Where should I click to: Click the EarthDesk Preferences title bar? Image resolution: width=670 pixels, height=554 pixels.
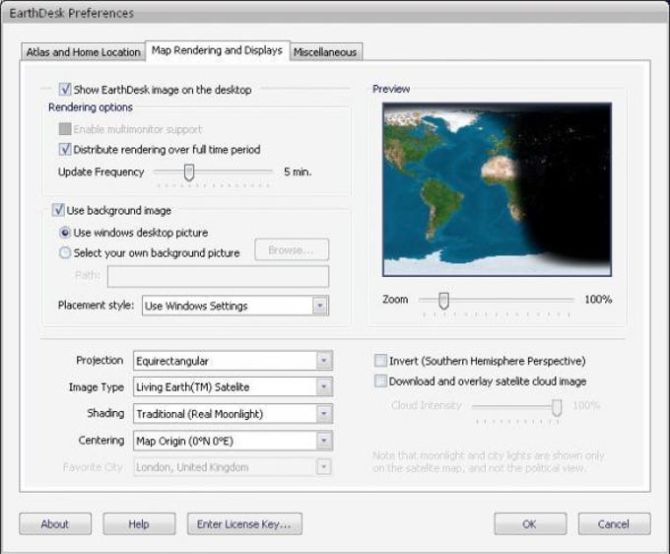coord(335,13)
